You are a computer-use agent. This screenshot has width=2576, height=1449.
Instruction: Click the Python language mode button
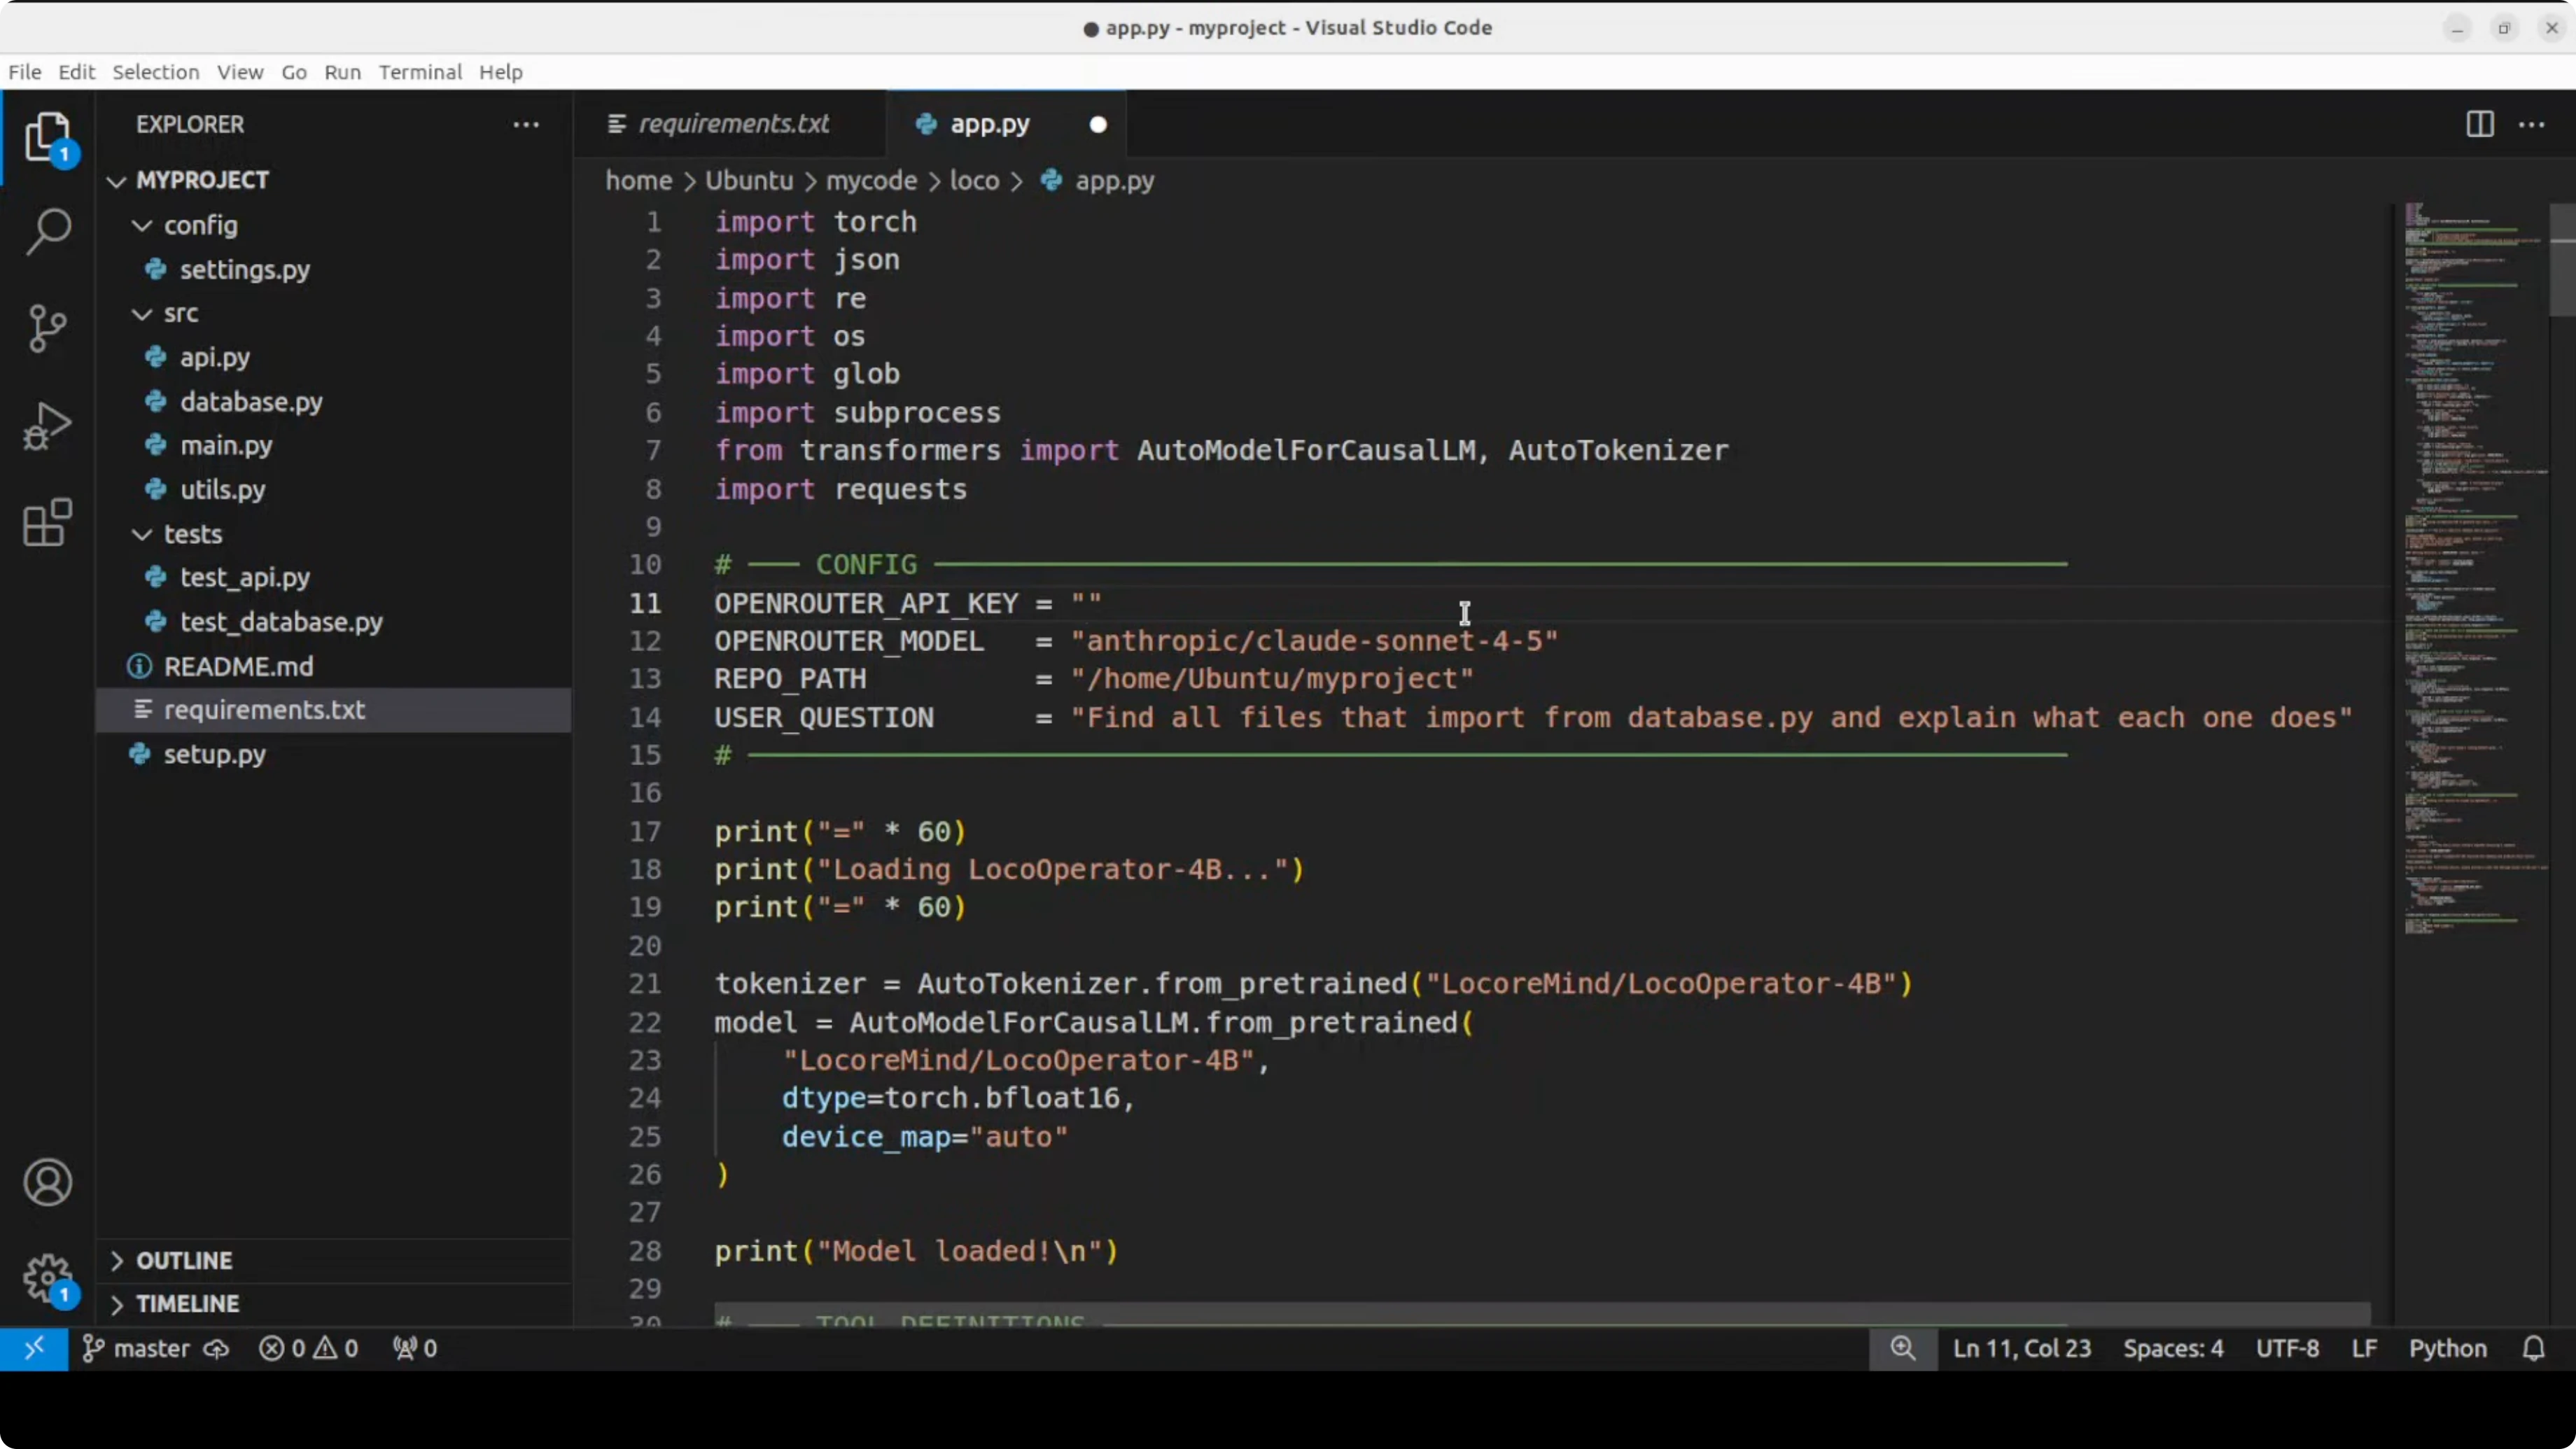[x=2447, y=1349]
